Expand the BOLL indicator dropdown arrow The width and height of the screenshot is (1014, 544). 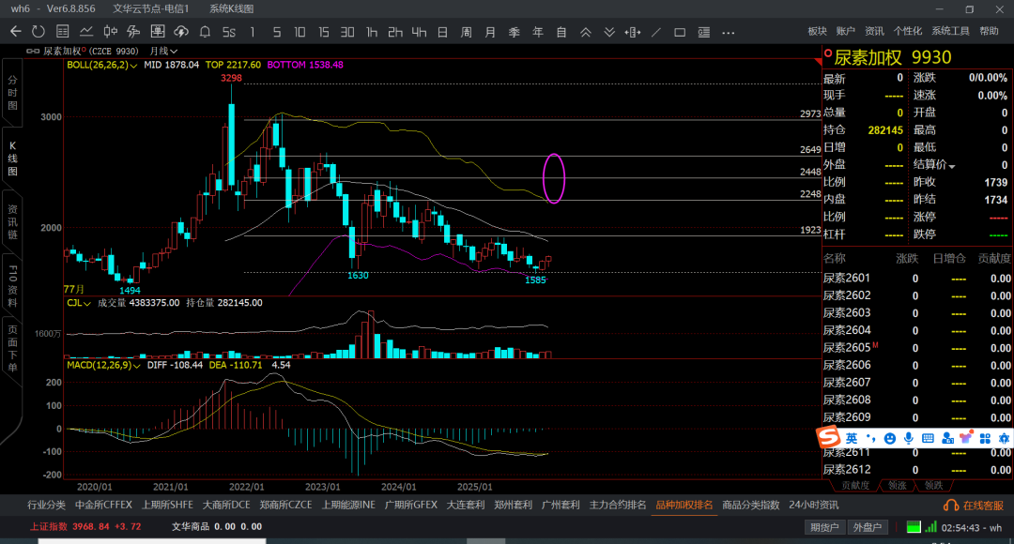[134, 66]
